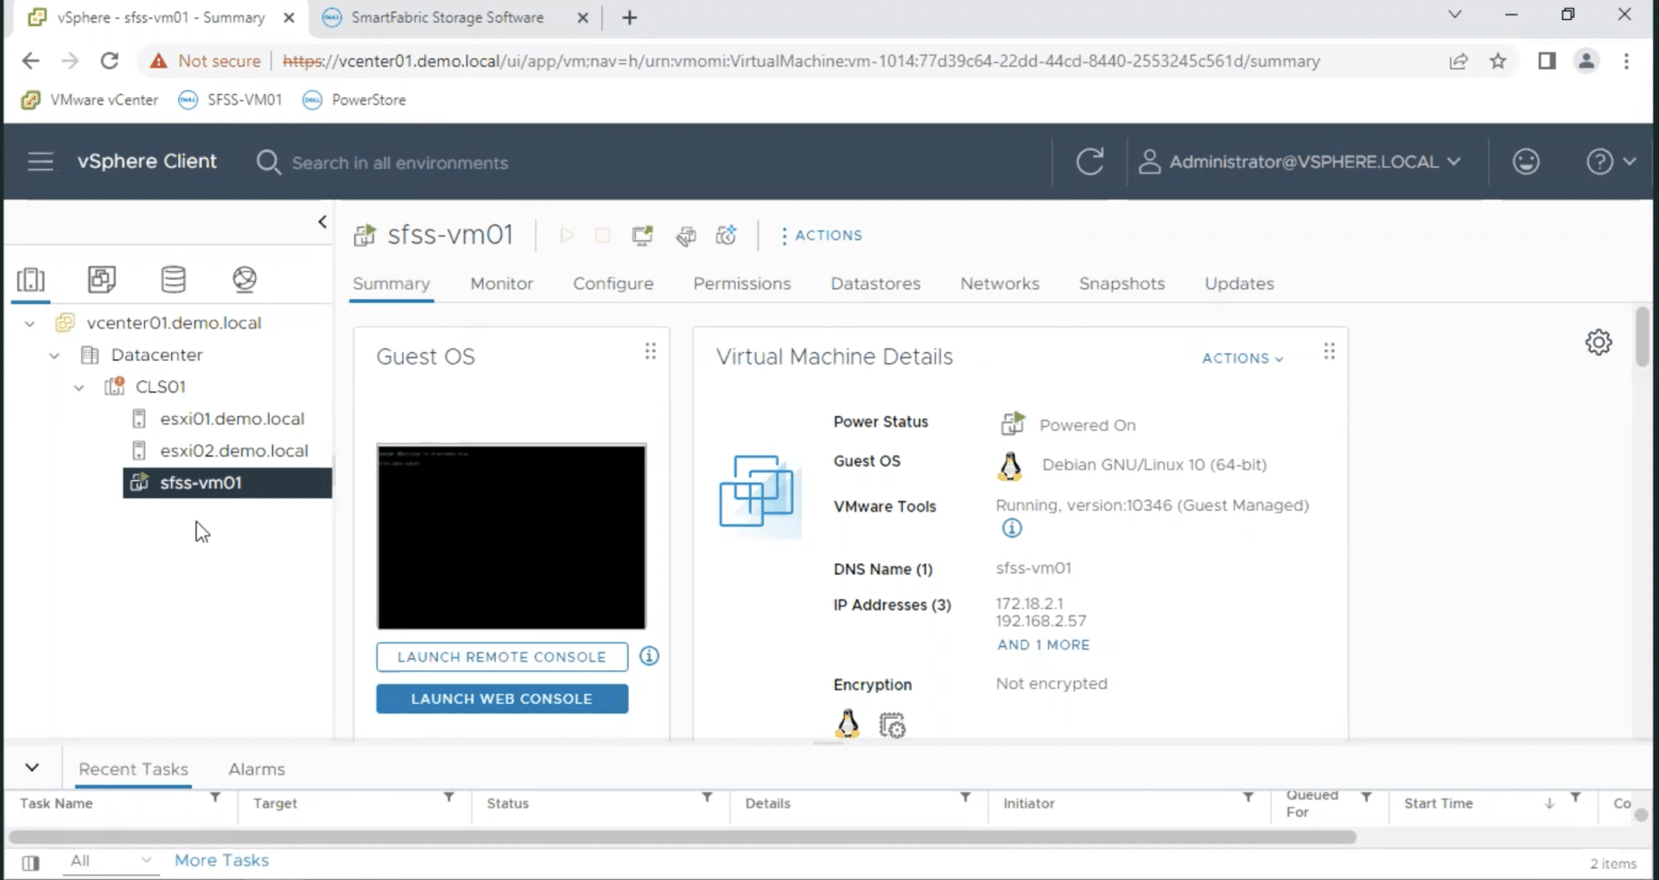Switch to Networking inventory view
Viewport: 1659px width, 880px height.
point(245,279)
